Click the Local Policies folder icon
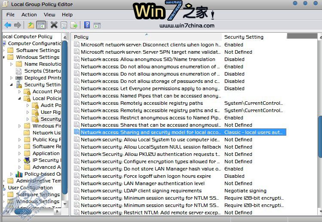Screen dimensions: 322x222 point(27,98)
